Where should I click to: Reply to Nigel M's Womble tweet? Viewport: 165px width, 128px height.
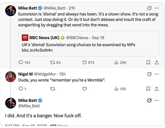[x=22, y=89]
